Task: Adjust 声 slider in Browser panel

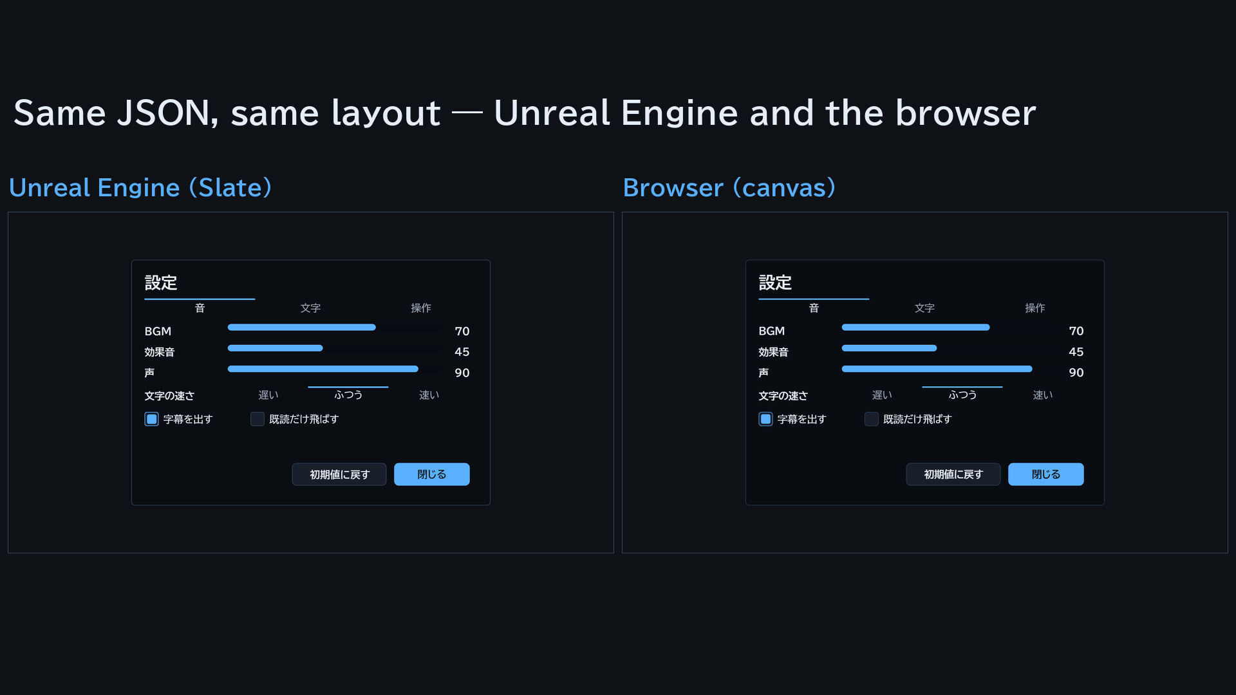Action: click(948, 369)
